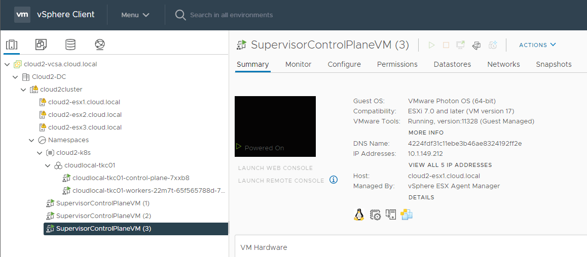Select cloud2-esx2.cloud.local host
587x257 pixels.
tap(85, 115)
